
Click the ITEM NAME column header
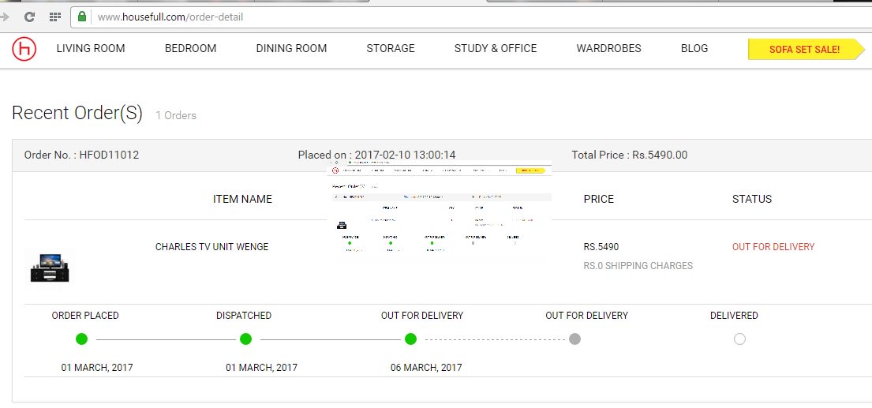pos(242,199)
